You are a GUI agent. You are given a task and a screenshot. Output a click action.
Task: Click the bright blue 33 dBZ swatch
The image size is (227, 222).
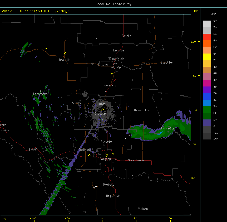207,103
